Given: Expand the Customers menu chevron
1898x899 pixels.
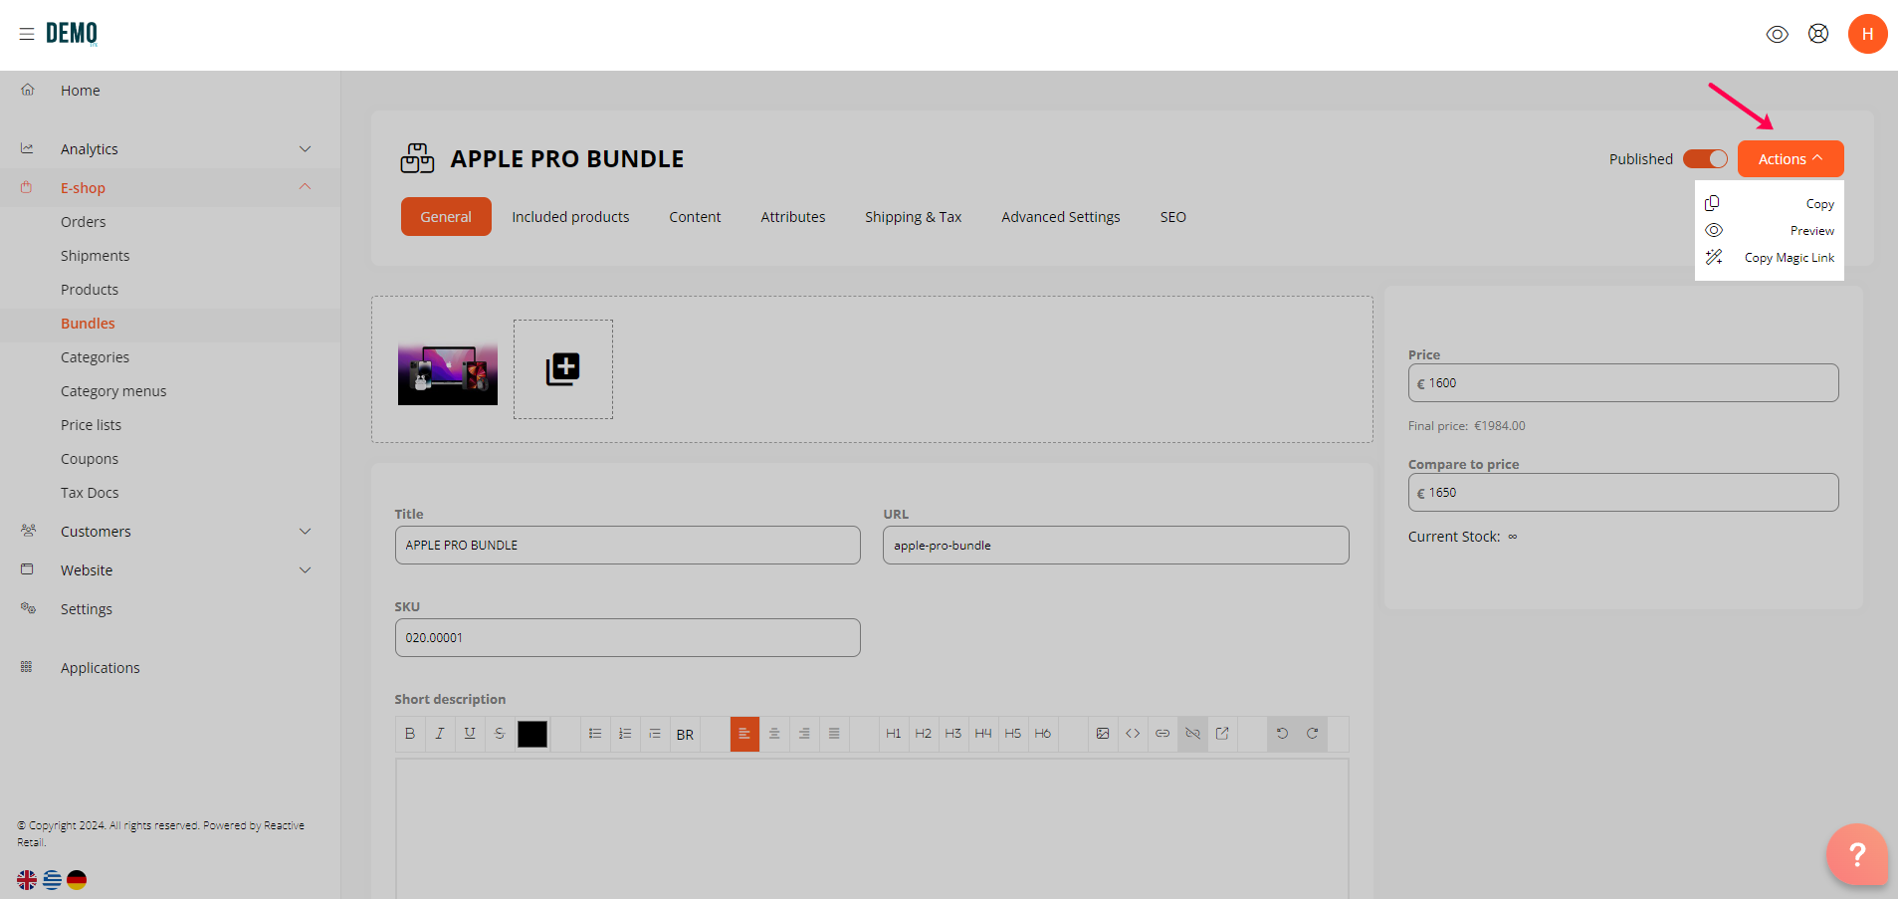Looking at the screenshot, I should 306,532.
